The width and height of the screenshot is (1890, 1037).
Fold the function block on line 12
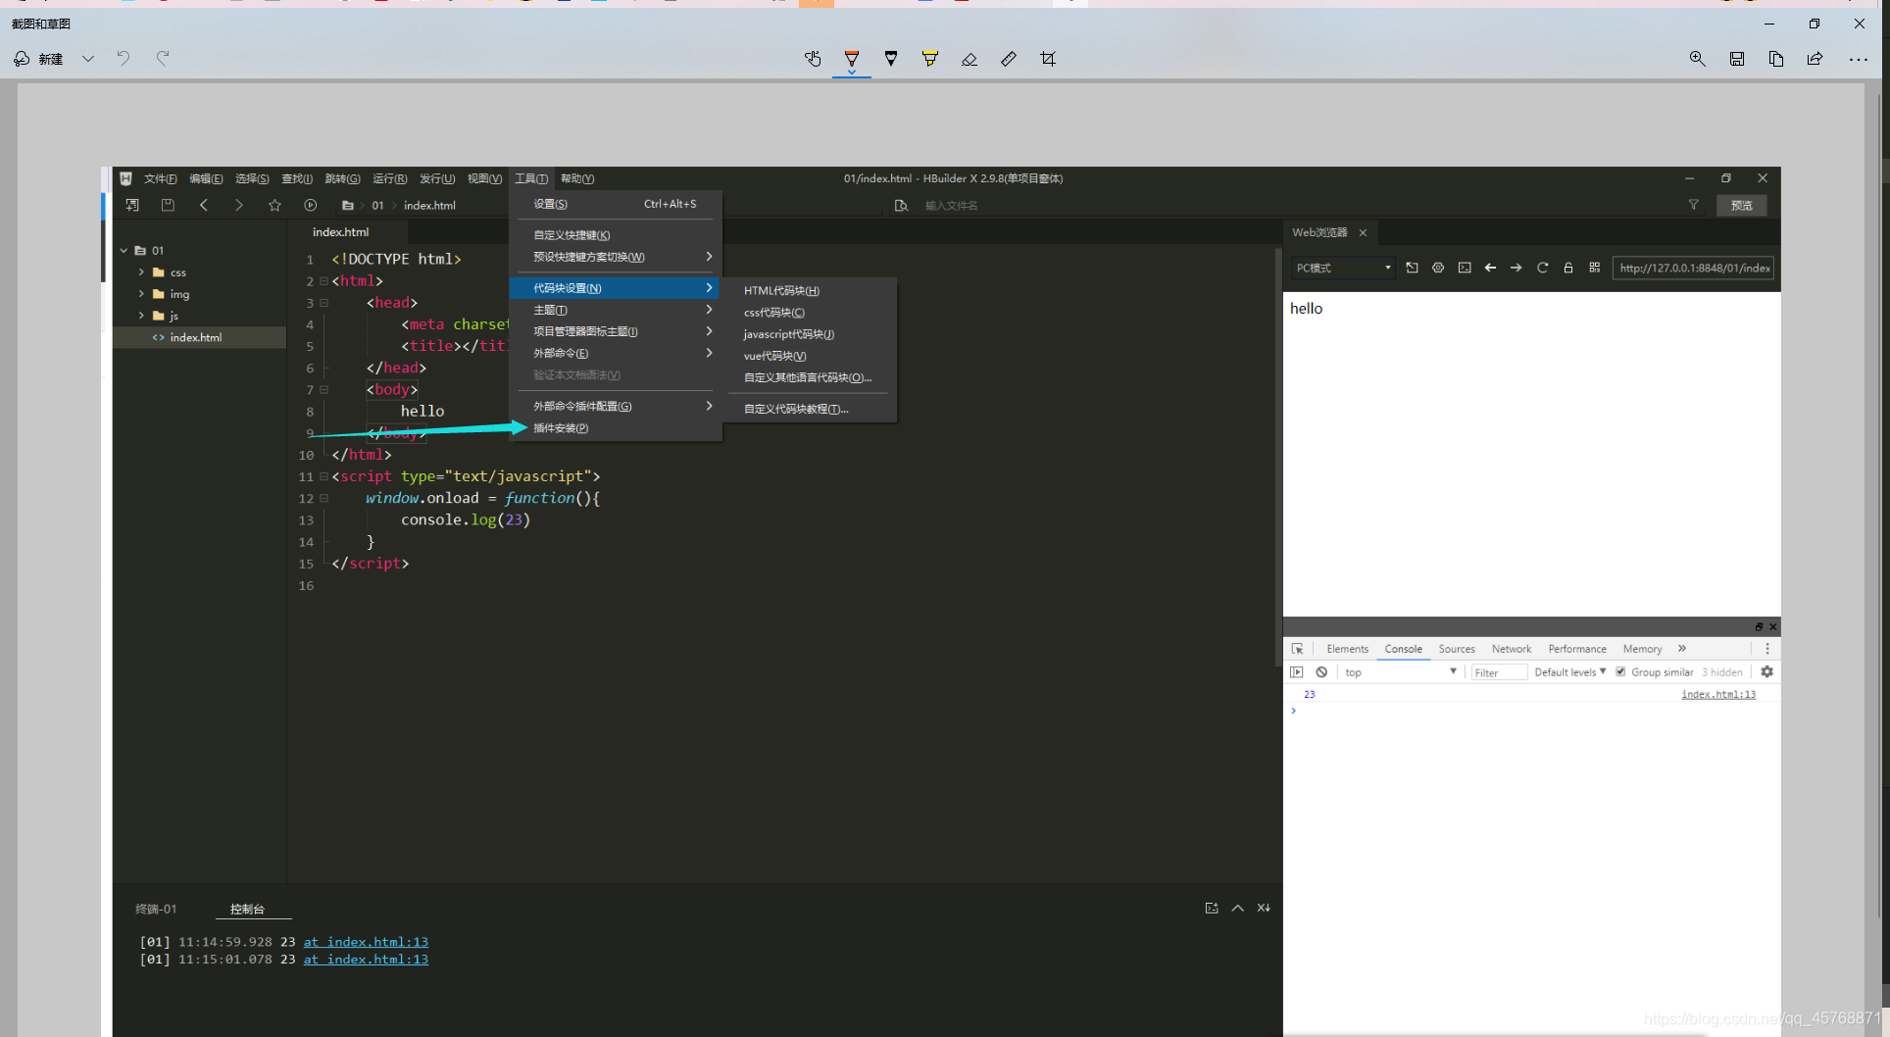[x=323, y=498]
